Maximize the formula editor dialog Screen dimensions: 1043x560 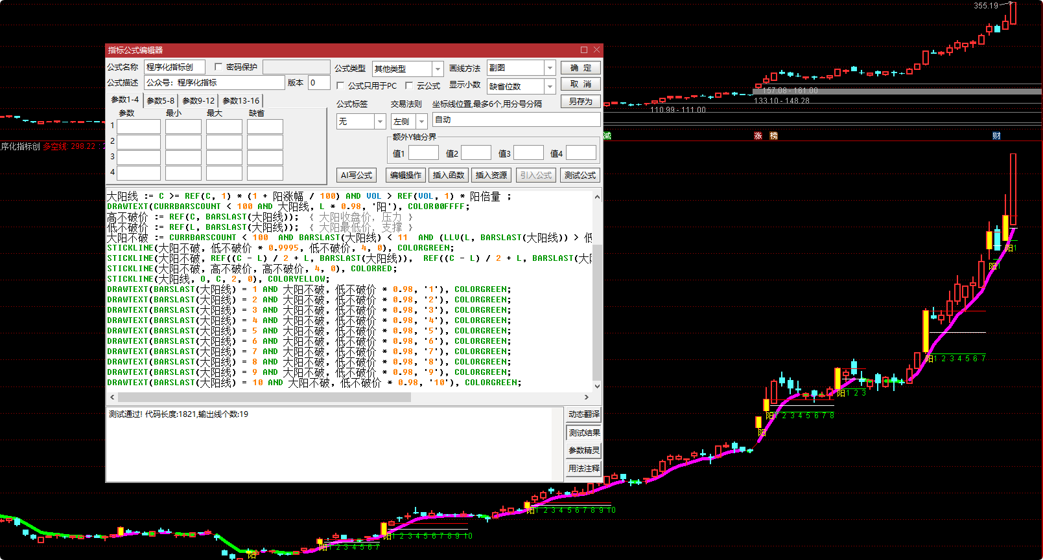point(584,50)
